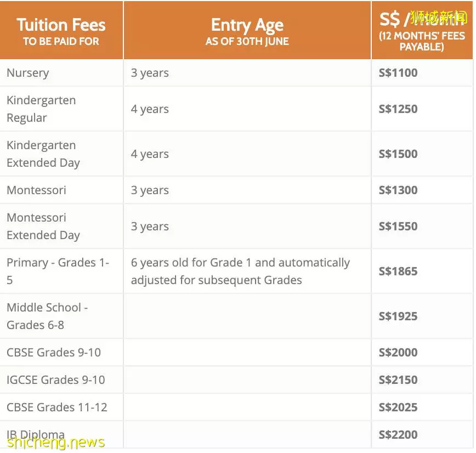Select the S$1865 fee cell
Viewport: 476px width, 453px height.
click(x=398, y=271)
